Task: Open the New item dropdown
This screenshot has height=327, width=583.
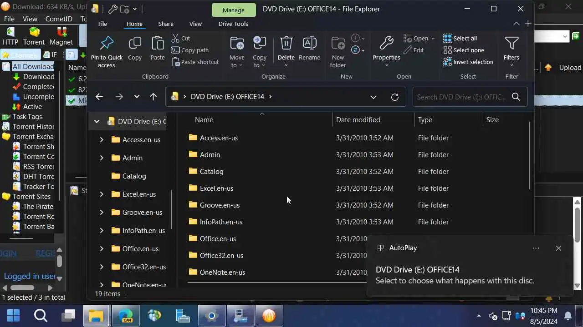Action: click(x=359, y=38)
